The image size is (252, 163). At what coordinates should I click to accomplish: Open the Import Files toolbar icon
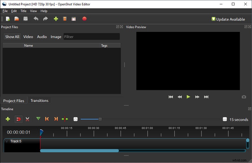56,19
